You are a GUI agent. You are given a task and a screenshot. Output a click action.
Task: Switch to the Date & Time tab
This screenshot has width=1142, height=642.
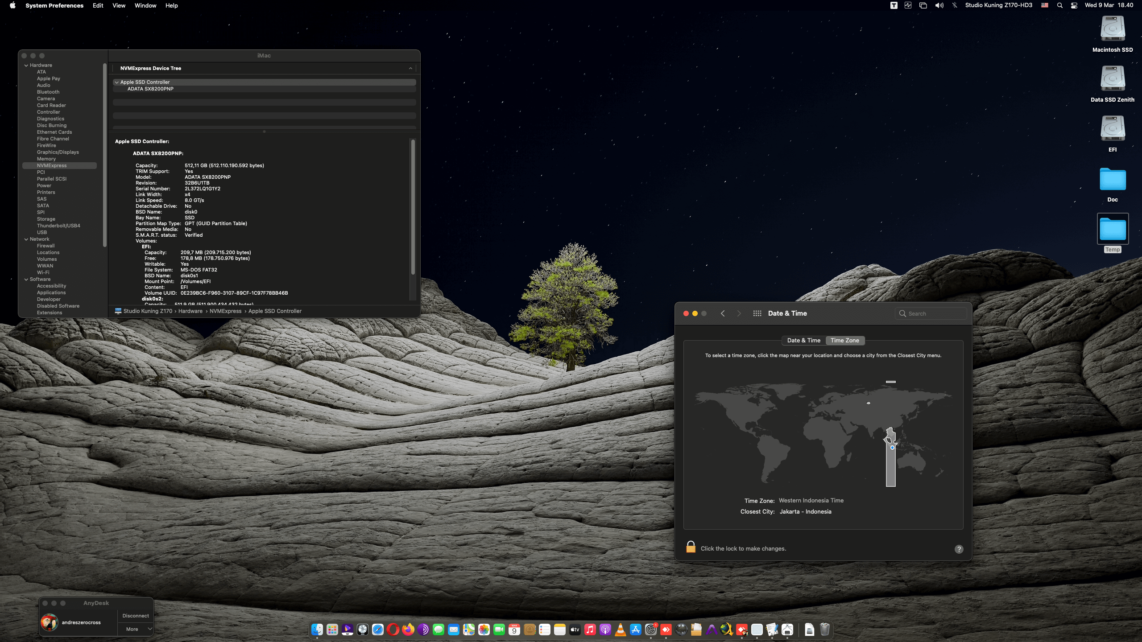tap(803, 340)
